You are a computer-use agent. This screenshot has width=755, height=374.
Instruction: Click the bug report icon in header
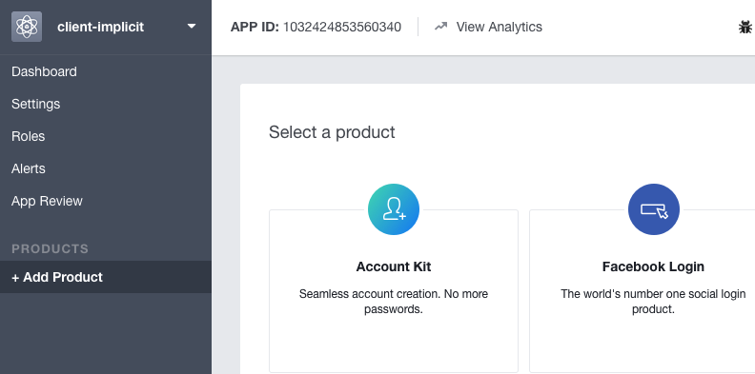745,27
